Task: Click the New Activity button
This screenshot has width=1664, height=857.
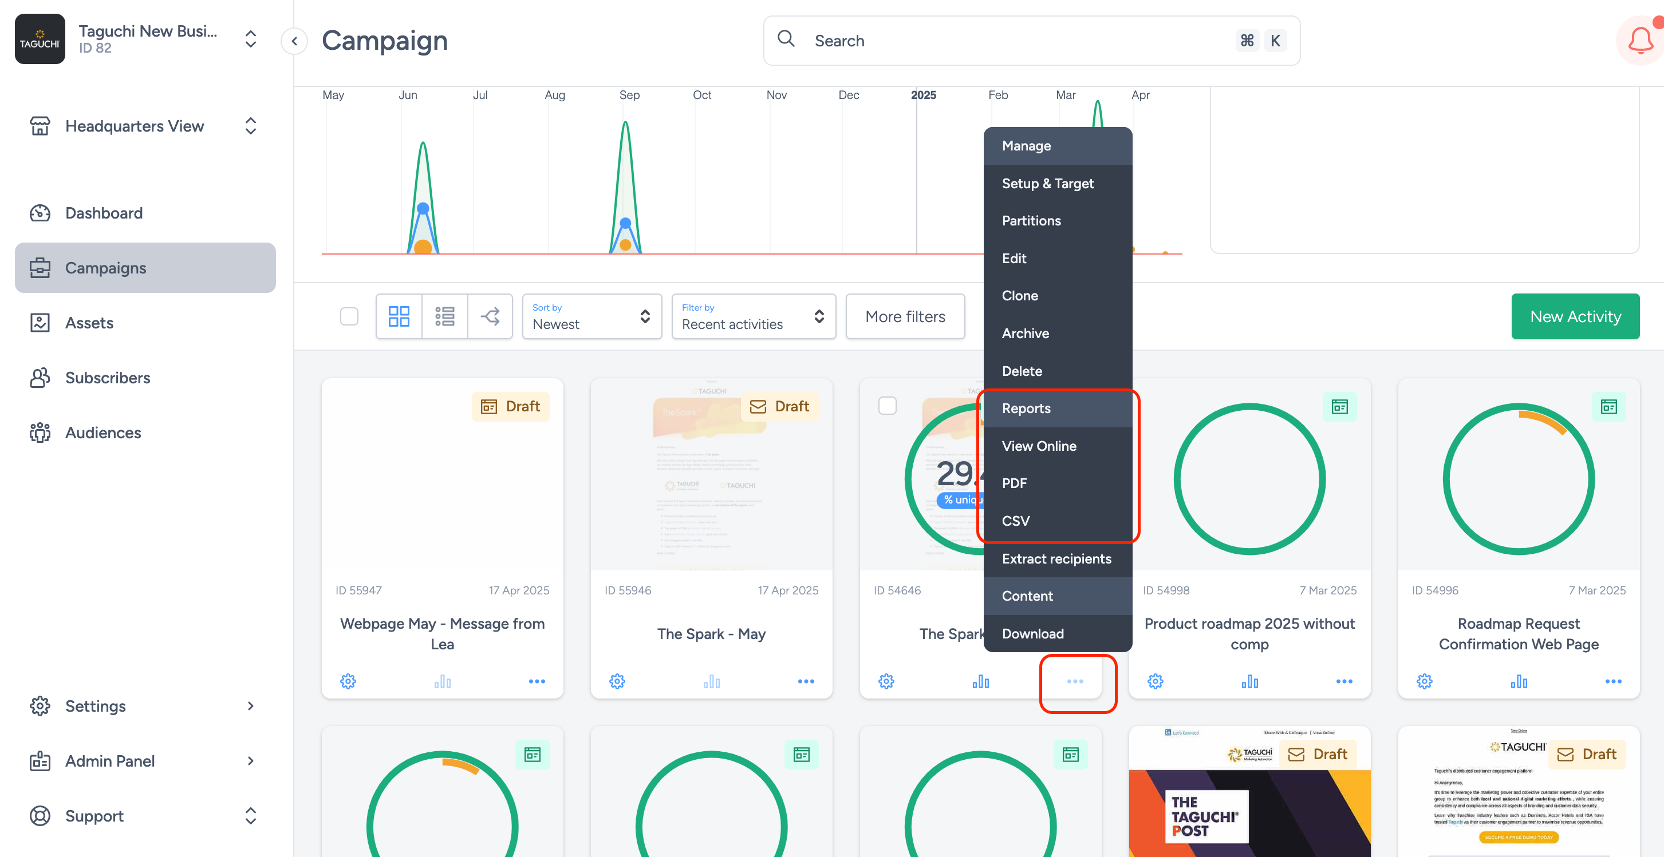Action: click(x=1575, y=316)
